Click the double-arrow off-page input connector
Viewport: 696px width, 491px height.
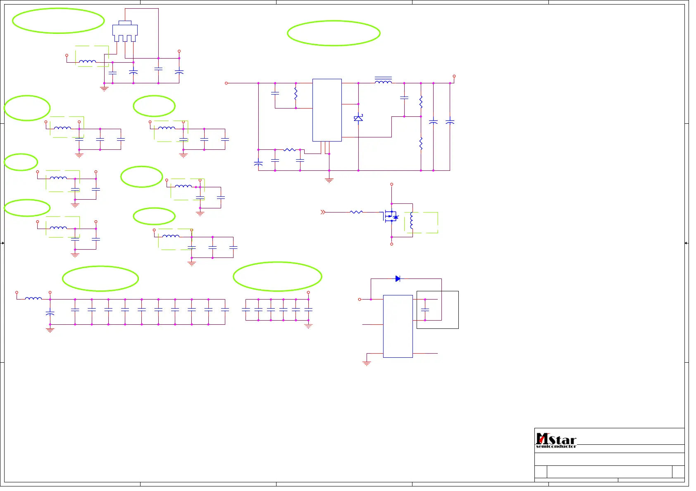pyautogui.click(x=323, y=212)
